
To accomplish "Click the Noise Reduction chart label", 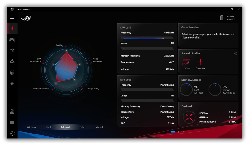I will point(97,60).
